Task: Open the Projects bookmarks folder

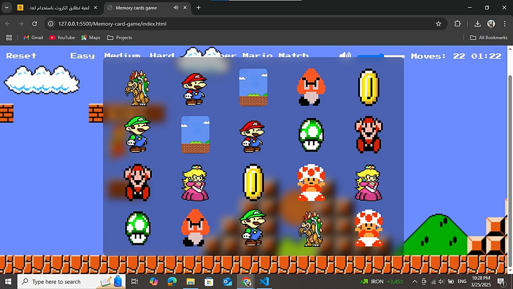Action: click(x=119, y=37)
